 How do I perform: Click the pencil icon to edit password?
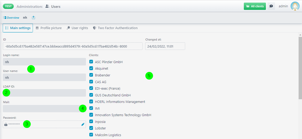click(x=83, y=124)
